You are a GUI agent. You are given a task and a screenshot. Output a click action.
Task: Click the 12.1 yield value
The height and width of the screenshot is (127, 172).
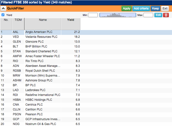pyautogui.click(x=77, y=51)
